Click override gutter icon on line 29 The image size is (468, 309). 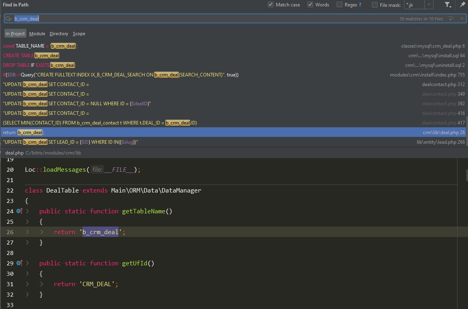(19, 263)
